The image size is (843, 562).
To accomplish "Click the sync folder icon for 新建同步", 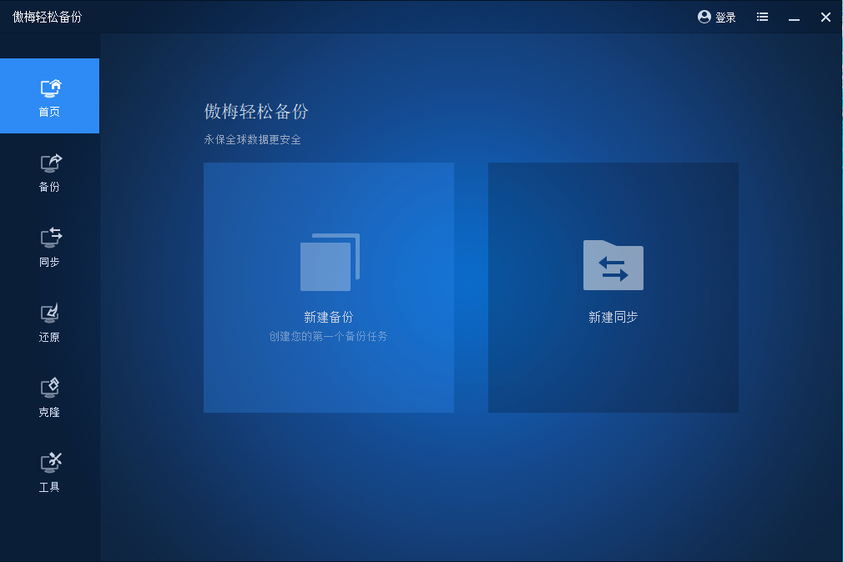I will [x=613, y=265].
